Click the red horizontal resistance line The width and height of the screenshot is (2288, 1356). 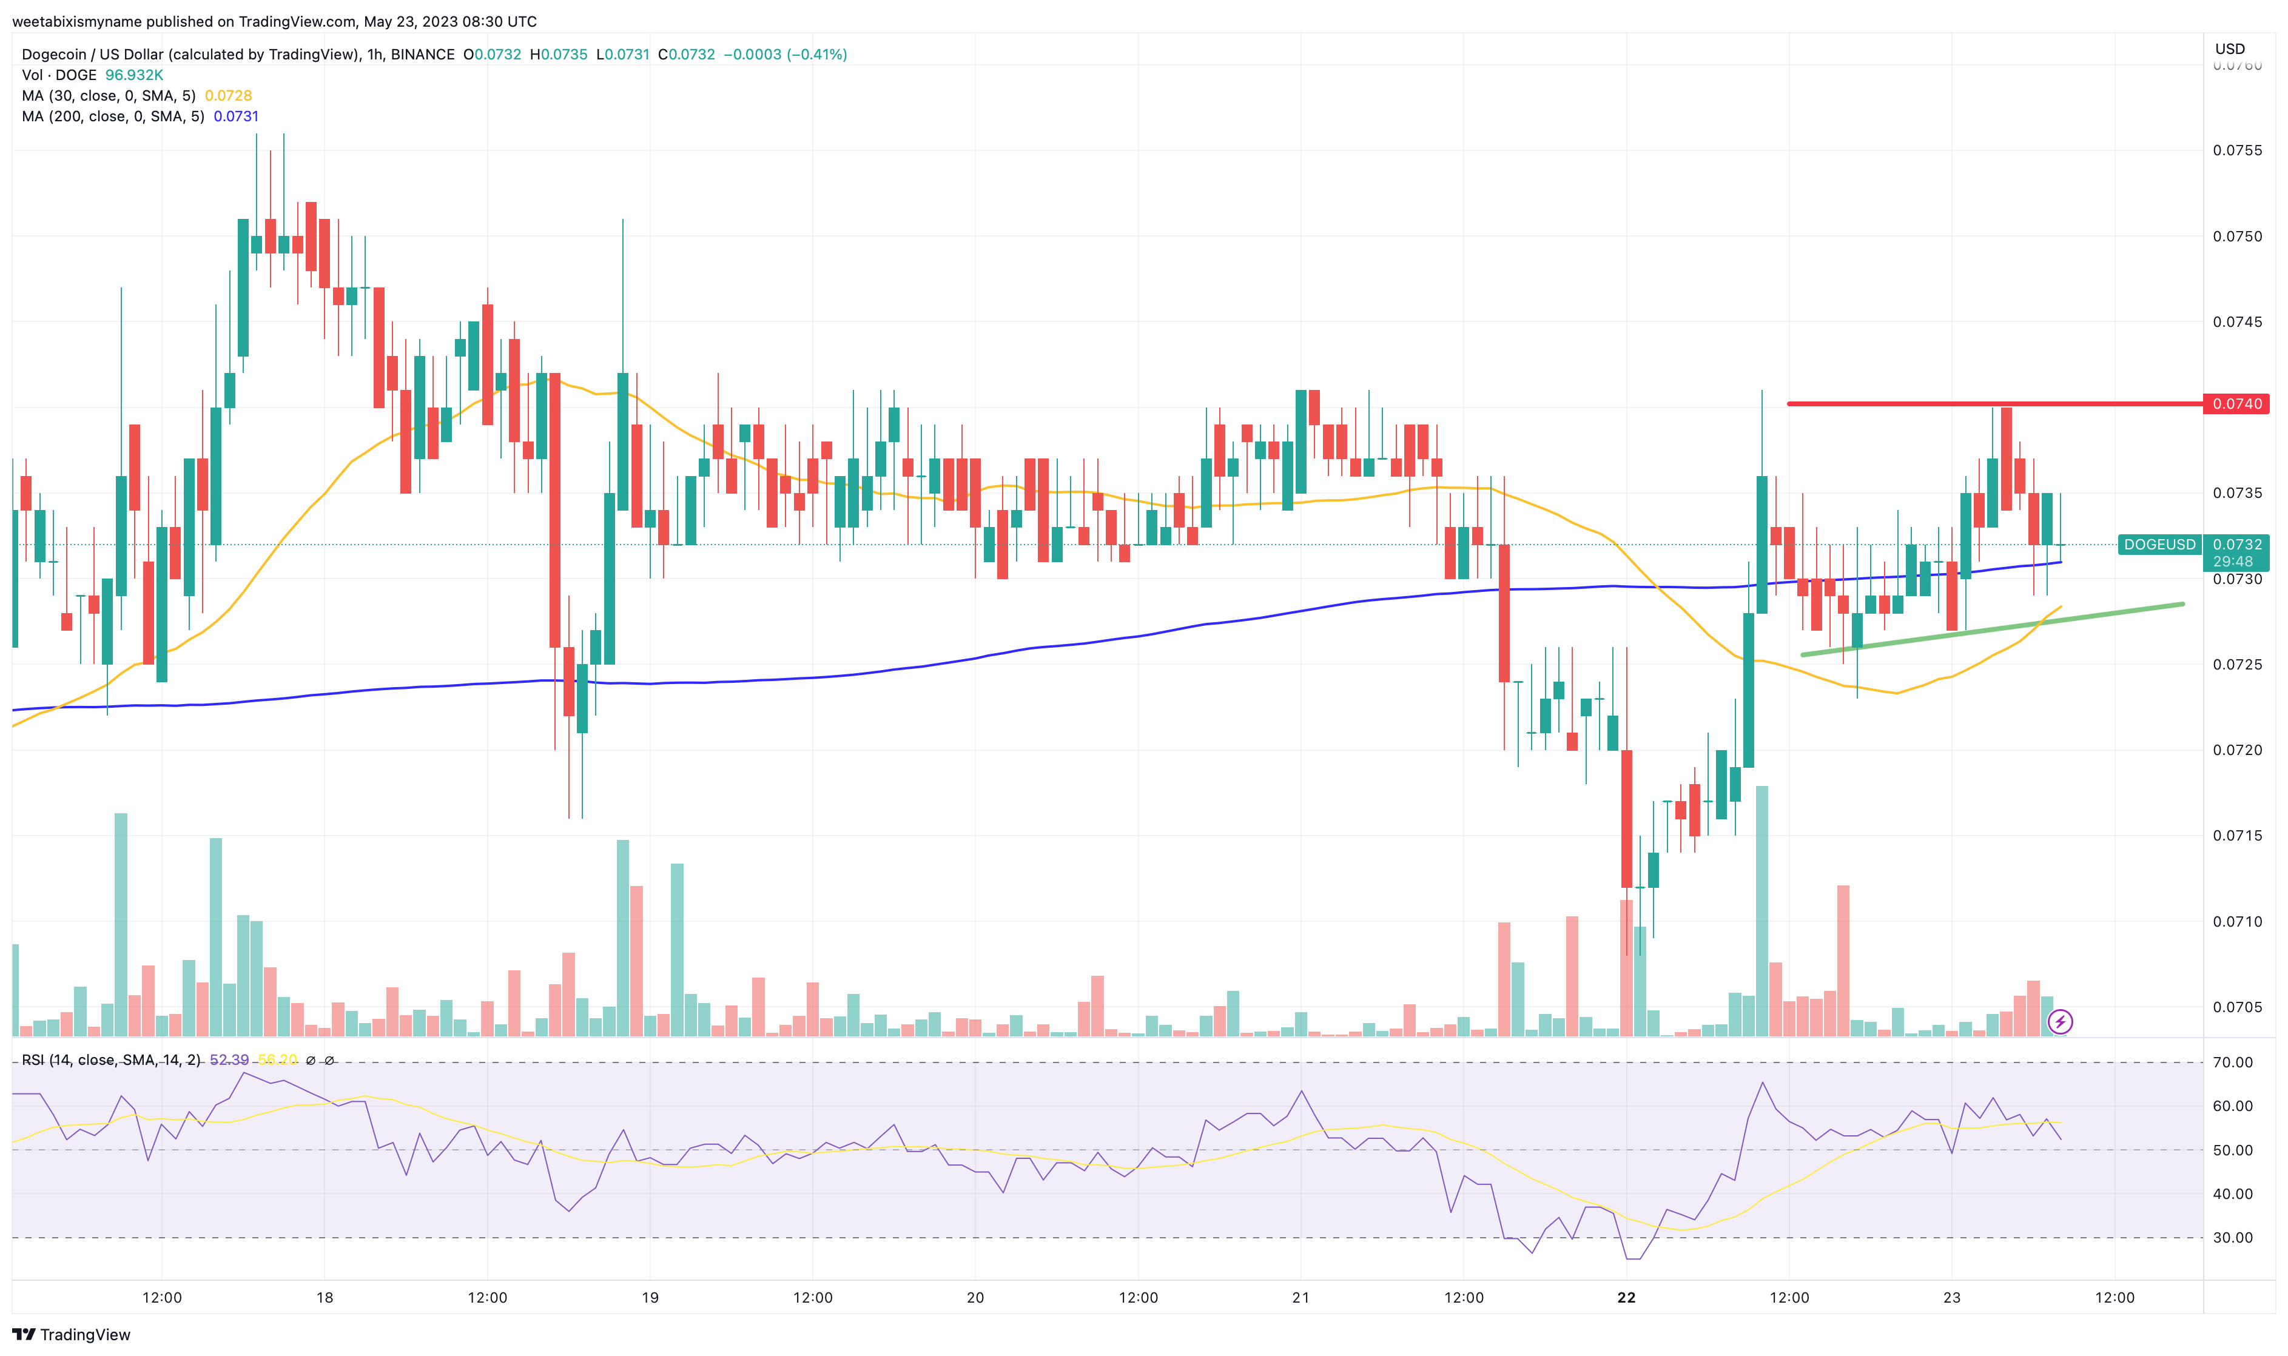tap(1994, 404)
